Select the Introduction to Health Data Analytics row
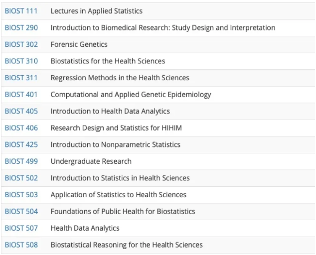Screen dimensions: 316x255 click(158, 112)
